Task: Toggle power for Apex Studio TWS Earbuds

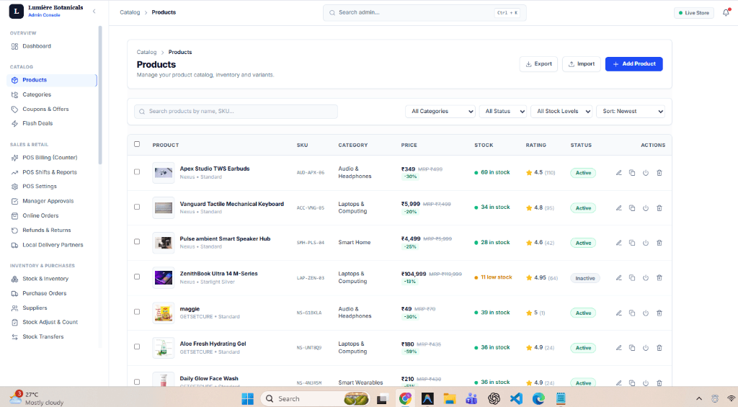Action: pos(646,173)
